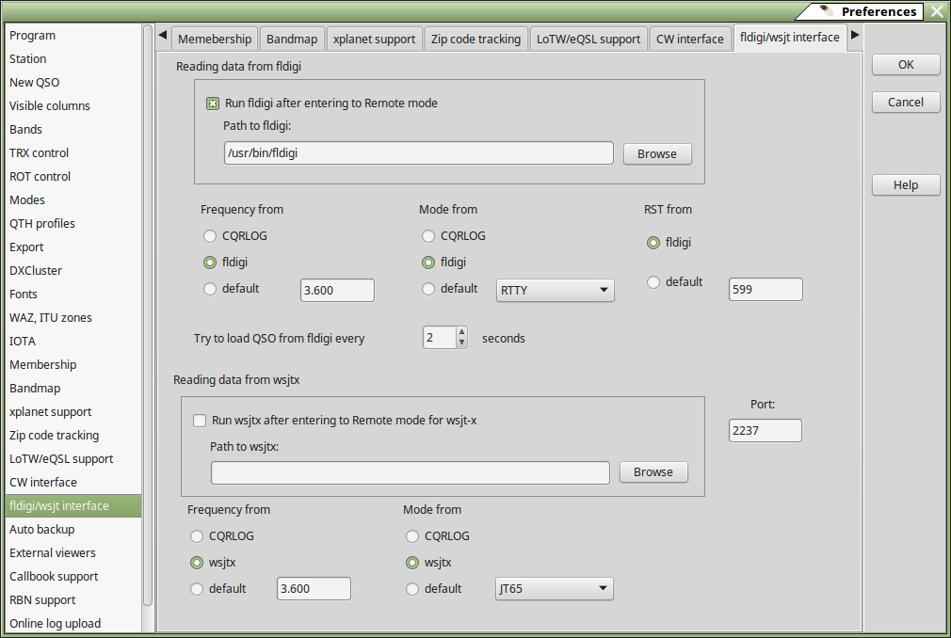Open the Help button
951x638 pixels.
pyautogui.click(x=905, y=185)
